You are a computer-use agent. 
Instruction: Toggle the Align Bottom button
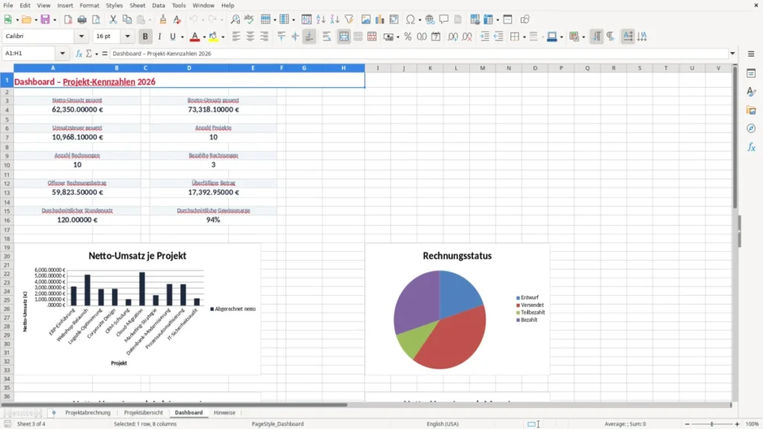(309, 36)
